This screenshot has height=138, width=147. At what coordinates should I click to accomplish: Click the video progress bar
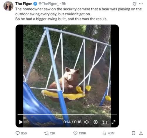pos(67,115)
